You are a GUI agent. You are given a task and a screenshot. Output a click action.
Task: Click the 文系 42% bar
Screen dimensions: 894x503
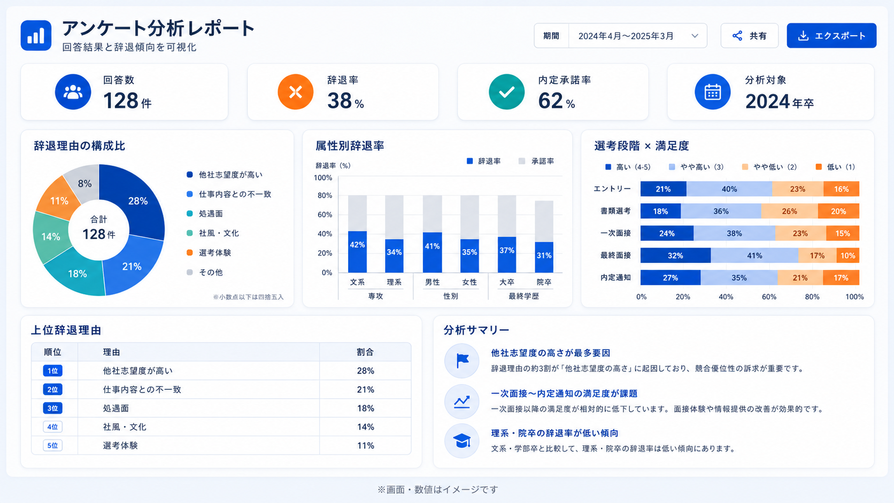357,252
